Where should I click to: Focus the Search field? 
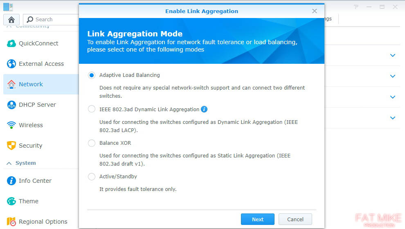51,20
